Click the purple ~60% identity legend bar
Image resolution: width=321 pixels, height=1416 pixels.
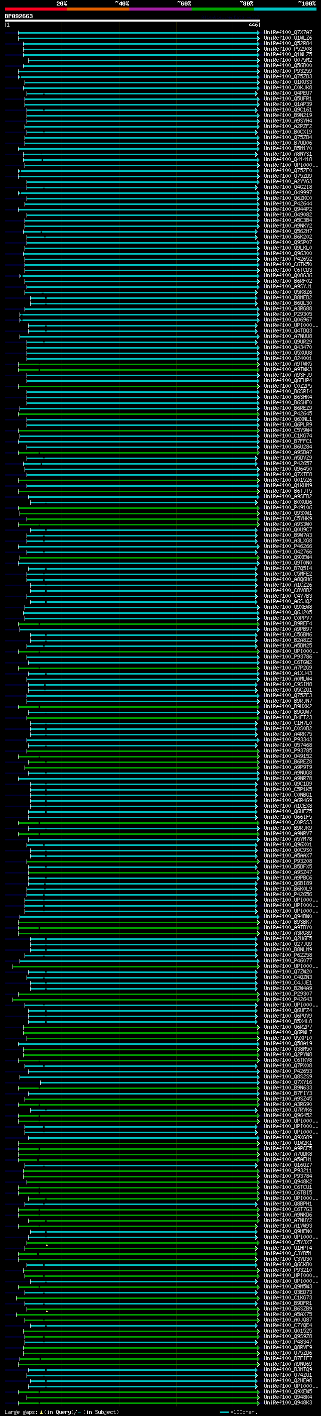coord(161,9)
